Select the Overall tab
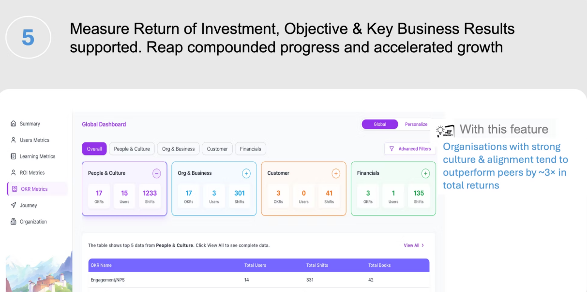Image resolution: width=587 pixels, height=292 pixels. pyautogui.click(x=94, y=149)
